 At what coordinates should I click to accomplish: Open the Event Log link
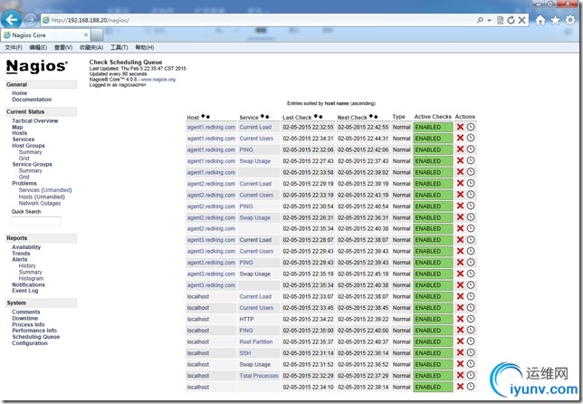(x=25, y=291)
